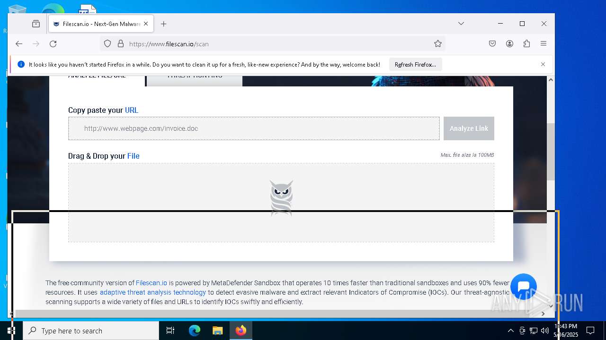Open tracking protection shield icon
606x340 pixels.
[x=107, y=43]
